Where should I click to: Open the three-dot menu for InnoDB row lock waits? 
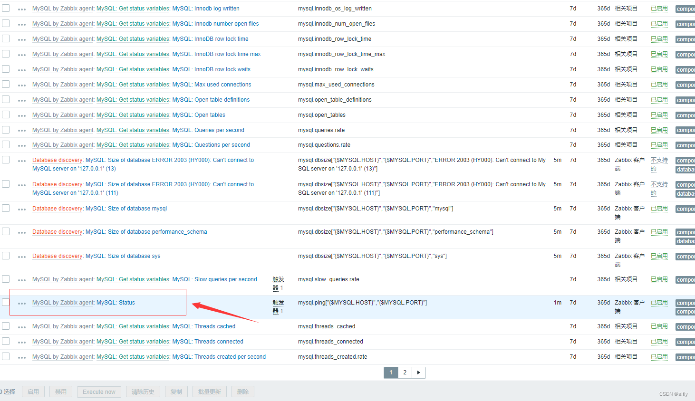coord(22,70)
